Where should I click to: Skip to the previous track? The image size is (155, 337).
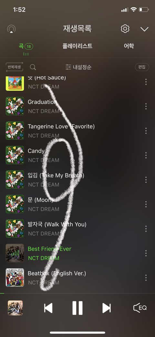[48, 308]
